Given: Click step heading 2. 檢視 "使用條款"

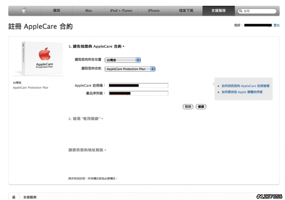Looking at the screenshot, I should click(x=85, y=119).
